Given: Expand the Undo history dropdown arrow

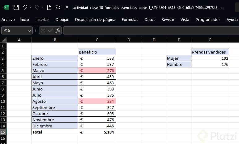Looking at the screenshot, I should [x=30, y=7].
